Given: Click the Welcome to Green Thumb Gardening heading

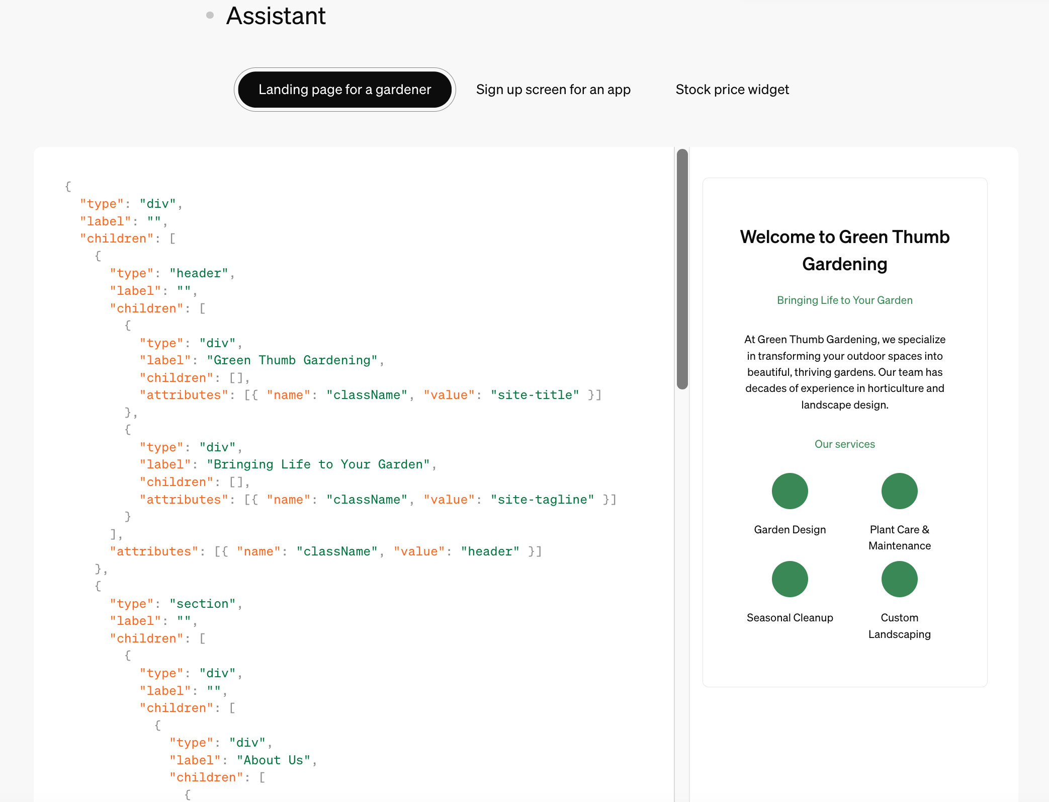Looking at the screenshot, I should [845, 250].
